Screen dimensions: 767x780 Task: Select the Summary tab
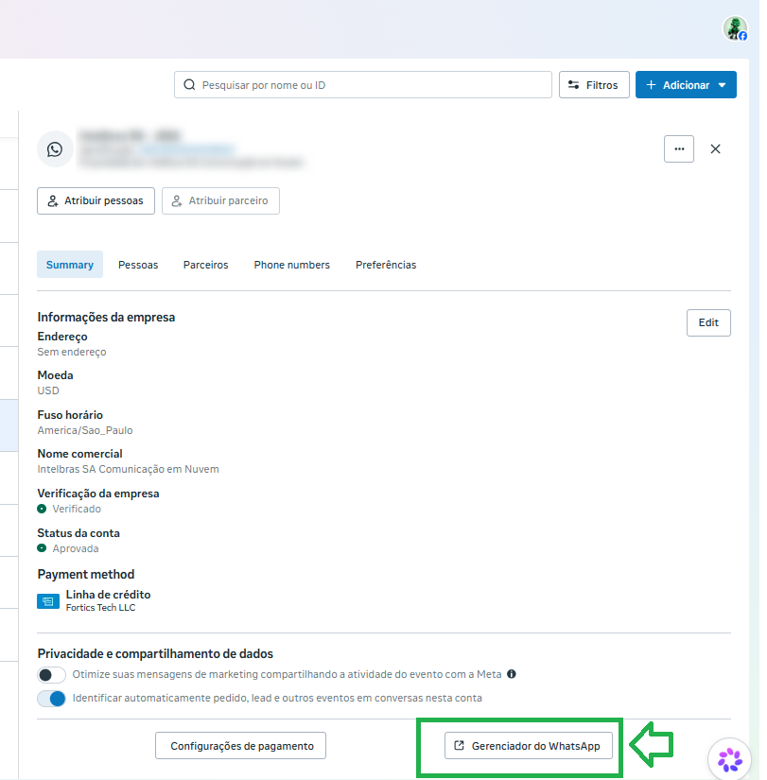(70, 265)
